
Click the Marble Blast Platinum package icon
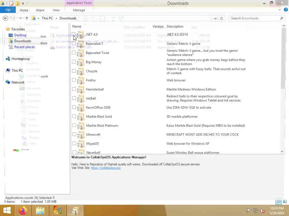pos(81,126)
